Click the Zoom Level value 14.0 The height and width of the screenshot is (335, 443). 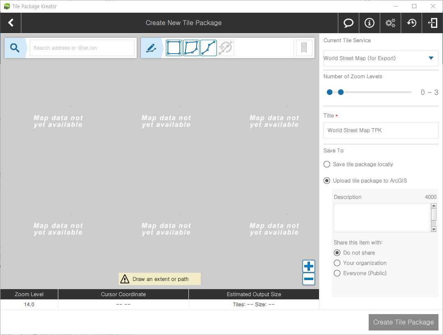29,305
